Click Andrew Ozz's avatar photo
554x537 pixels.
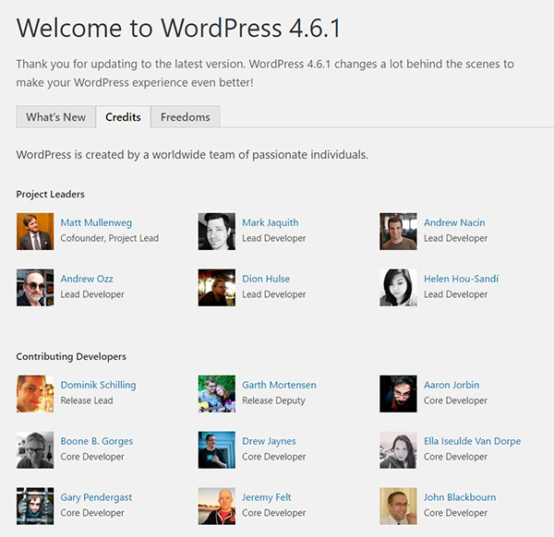pos(35,287)
